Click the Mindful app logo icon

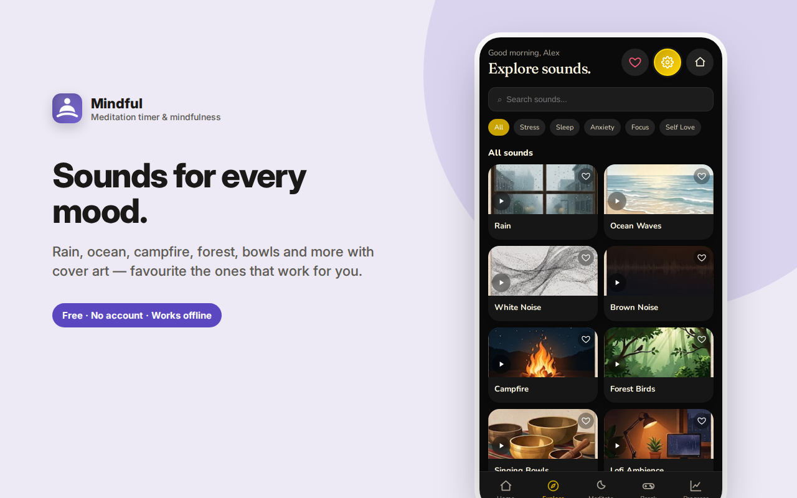[67, 108]
